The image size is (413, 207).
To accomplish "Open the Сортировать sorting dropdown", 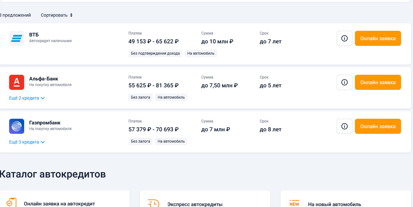I will pos(57,15).
